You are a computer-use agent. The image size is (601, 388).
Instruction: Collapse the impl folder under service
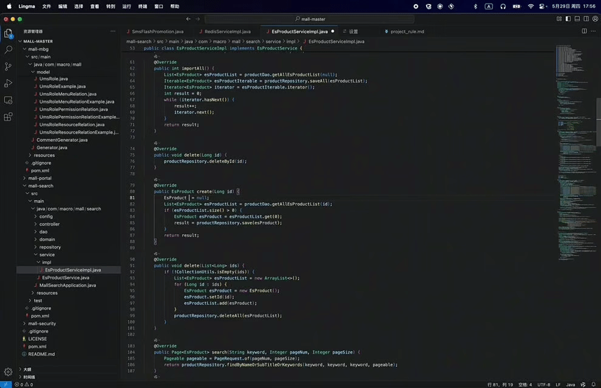(46, 262)
